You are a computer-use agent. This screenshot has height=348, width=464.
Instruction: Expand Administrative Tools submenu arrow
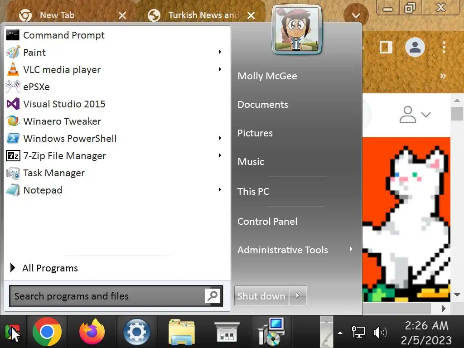[x=351, y=249]
